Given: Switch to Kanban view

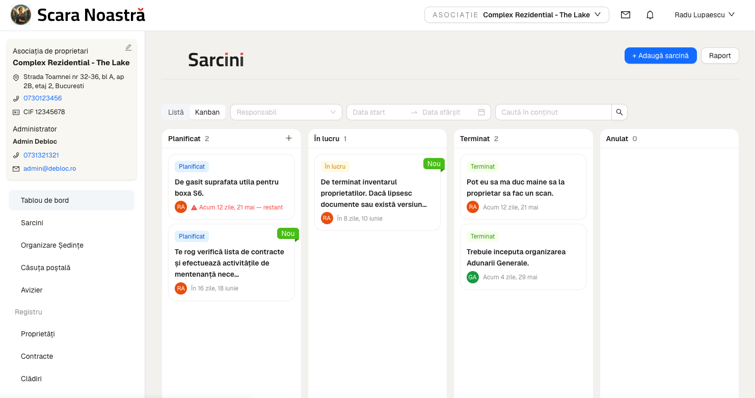Looking at the screenshot, I should pyautogui.click(x=207, y=112).
